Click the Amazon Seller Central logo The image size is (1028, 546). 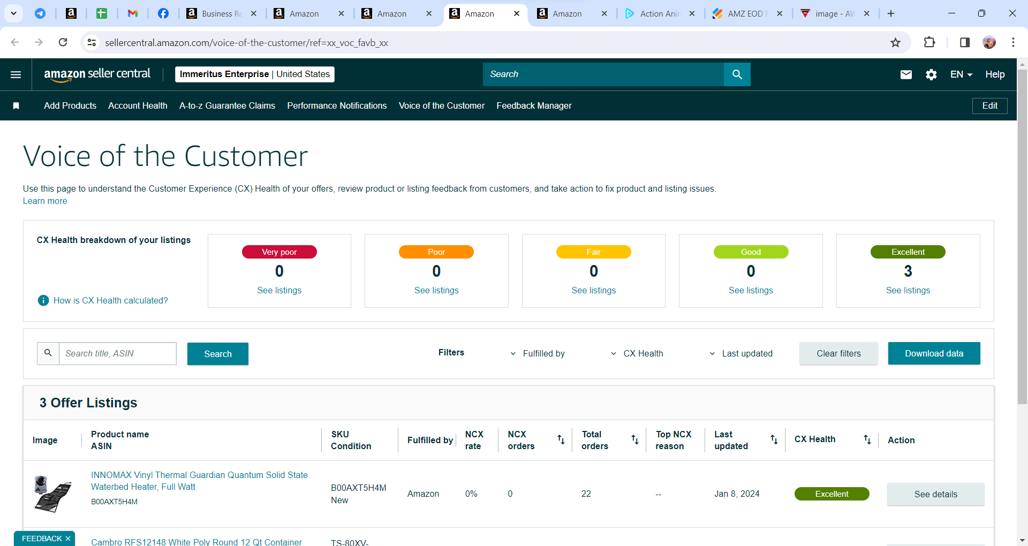(x=97, y=74)
